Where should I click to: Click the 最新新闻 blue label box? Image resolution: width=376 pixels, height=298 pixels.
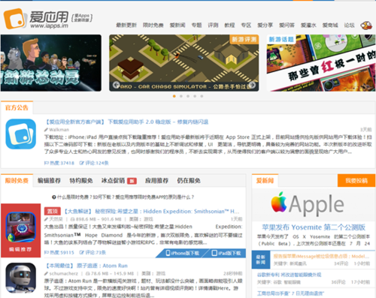click(x=261, y=260)
